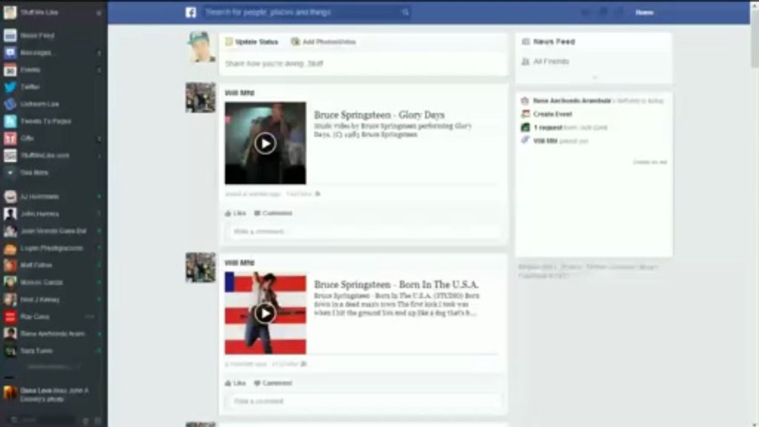Click the sidebar menu icon beside Stuff We Like
The width and height of the screenshot is (759, 427).
pyautogui.click(x=99, y=12)
